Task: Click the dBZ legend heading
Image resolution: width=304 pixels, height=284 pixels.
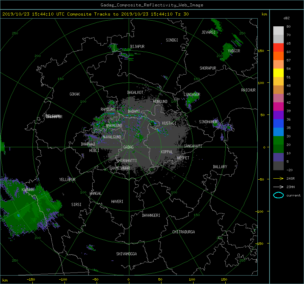Action: coord(286,18)
